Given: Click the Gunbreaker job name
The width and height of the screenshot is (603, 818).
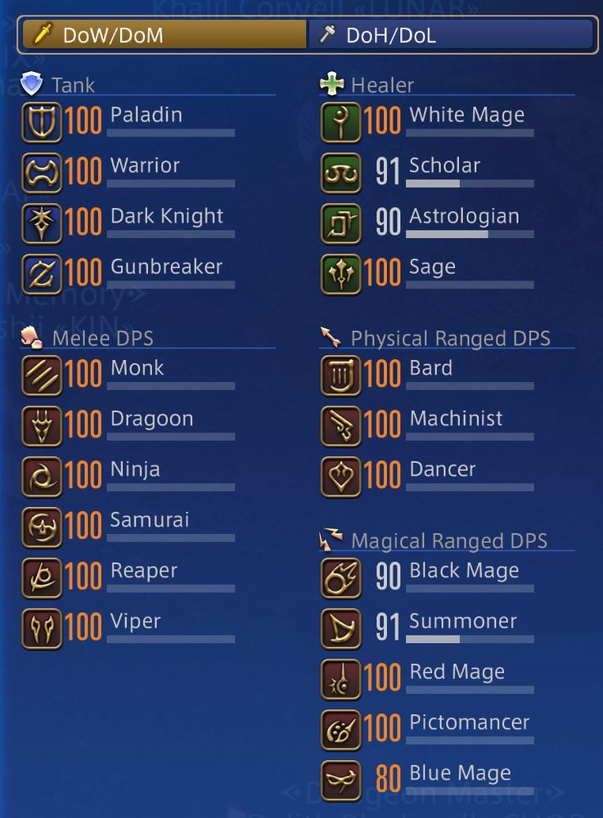Looking at the screenshot, I should (x=166, y=267).
